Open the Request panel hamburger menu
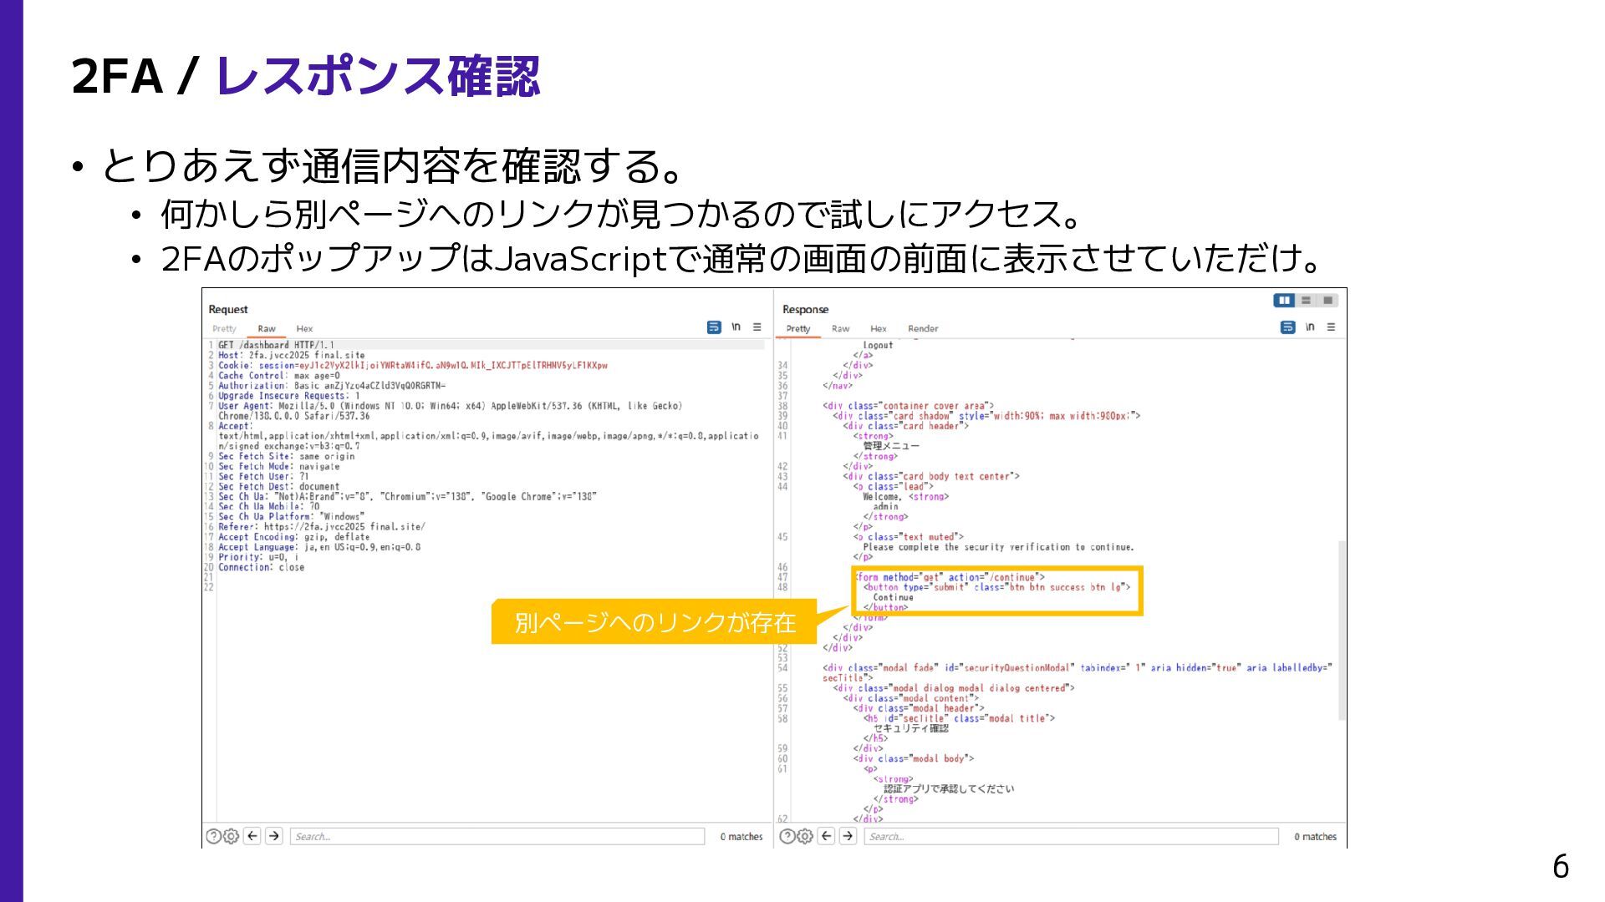Viewport: 1605px width, 902px height. (x=757, y=327)
